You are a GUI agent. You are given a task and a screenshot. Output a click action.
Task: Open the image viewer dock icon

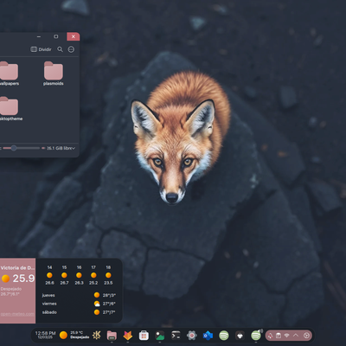(160, 336)
